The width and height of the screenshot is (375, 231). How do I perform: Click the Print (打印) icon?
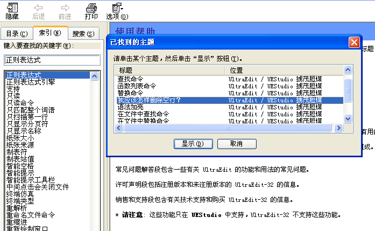(x=91, y=8)
